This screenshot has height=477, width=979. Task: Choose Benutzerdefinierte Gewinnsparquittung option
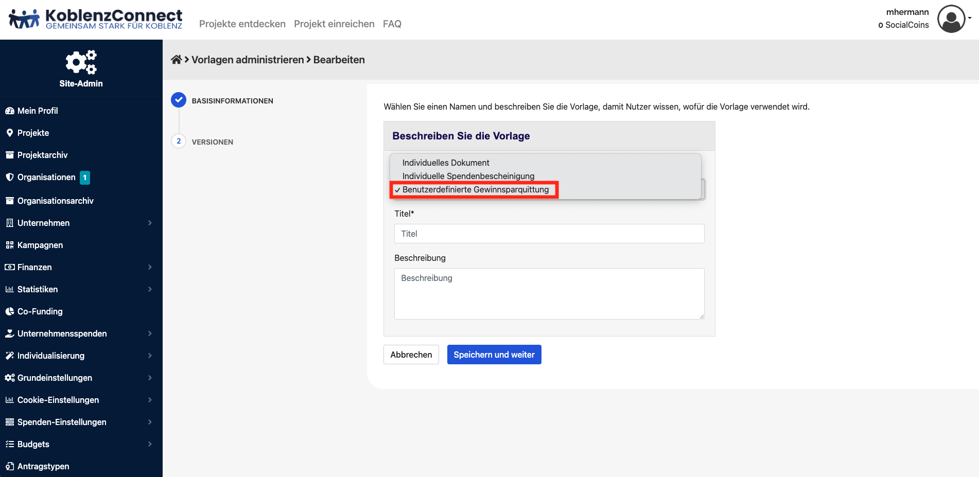pyautogui.click(x=475, y=190)
